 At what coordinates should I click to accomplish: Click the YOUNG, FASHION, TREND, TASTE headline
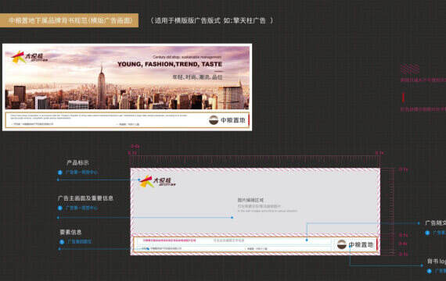[170, 65]
